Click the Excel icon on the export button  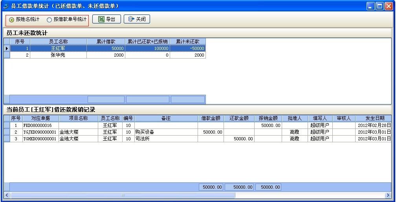(x=101, y=19)
